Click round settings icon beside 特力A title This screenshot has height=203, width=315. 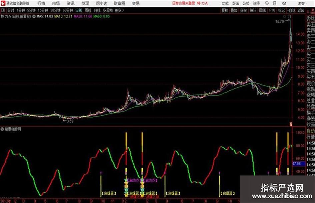[x=34, y=16]
